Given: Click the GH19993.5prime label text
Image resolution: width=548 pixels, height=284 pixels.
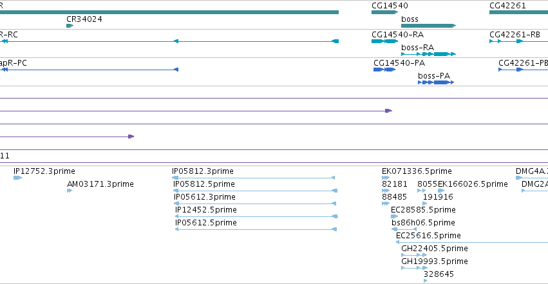Looking at the screenshot, I should (x=435, y=261).
